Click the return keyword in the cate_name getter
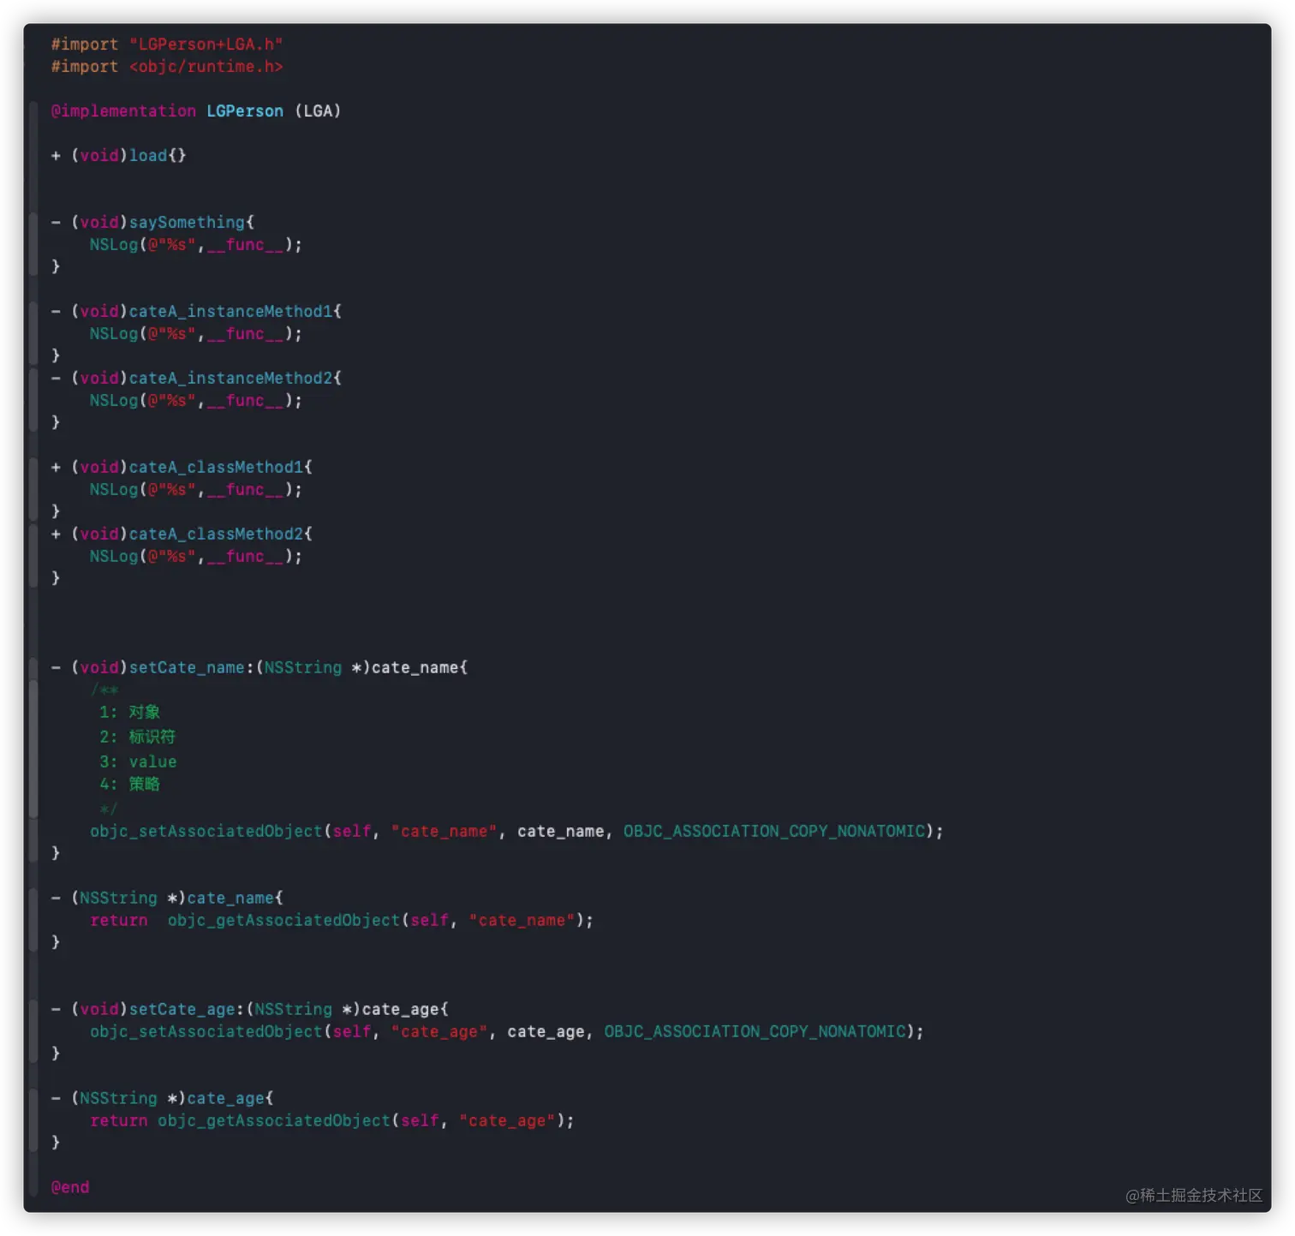The height and width of the screenshot is (1236, 1295). 119,921
